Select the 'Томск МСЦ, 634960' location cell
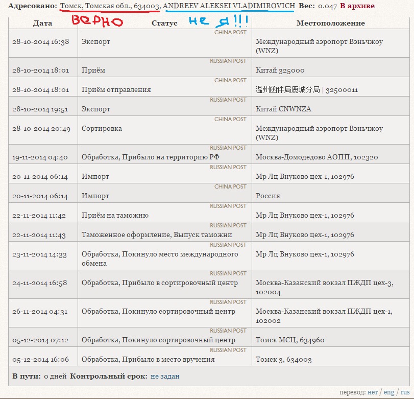The height and width of the screenshot is (399, 414). point(290,340)
